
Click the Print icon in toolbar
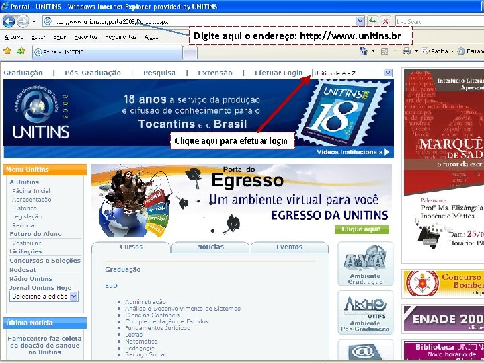coord(407,51)
